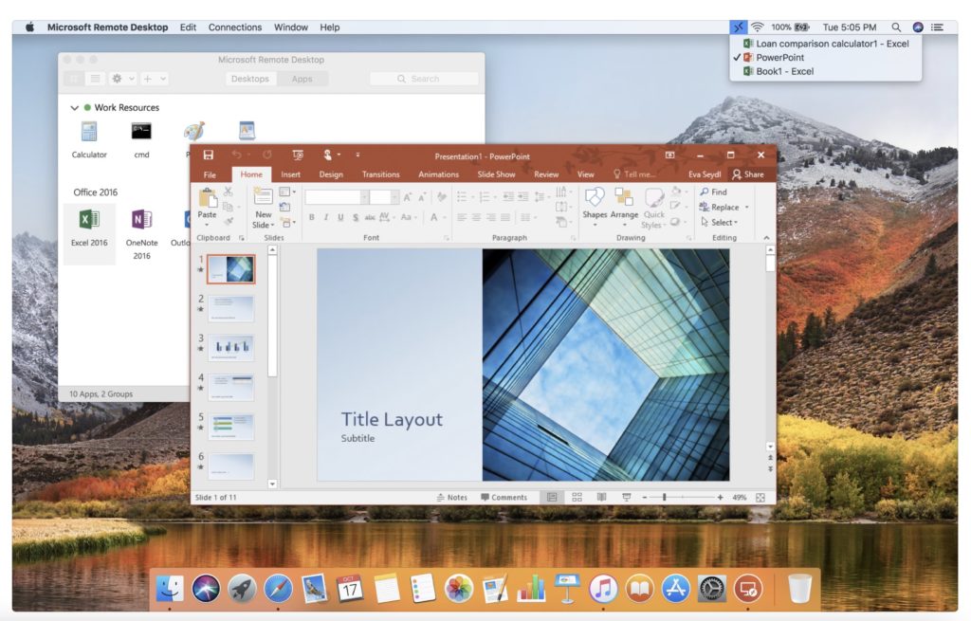971x621 pixels.
Task: Click the Save icon in PowerPoint title bar
Action: pos(209,155)
